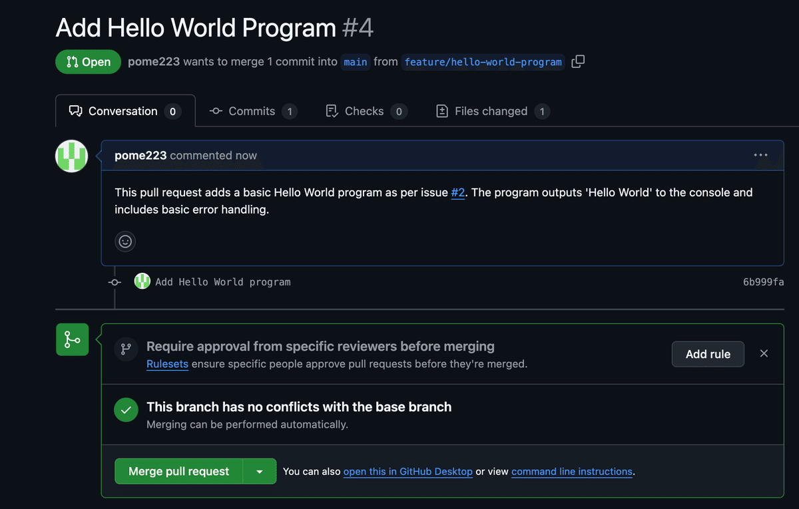Image resolution: width=799 pixels, height=509 pixels.
Task: Click the Files changed count badge 1
Action: click(x=541, y=111)
